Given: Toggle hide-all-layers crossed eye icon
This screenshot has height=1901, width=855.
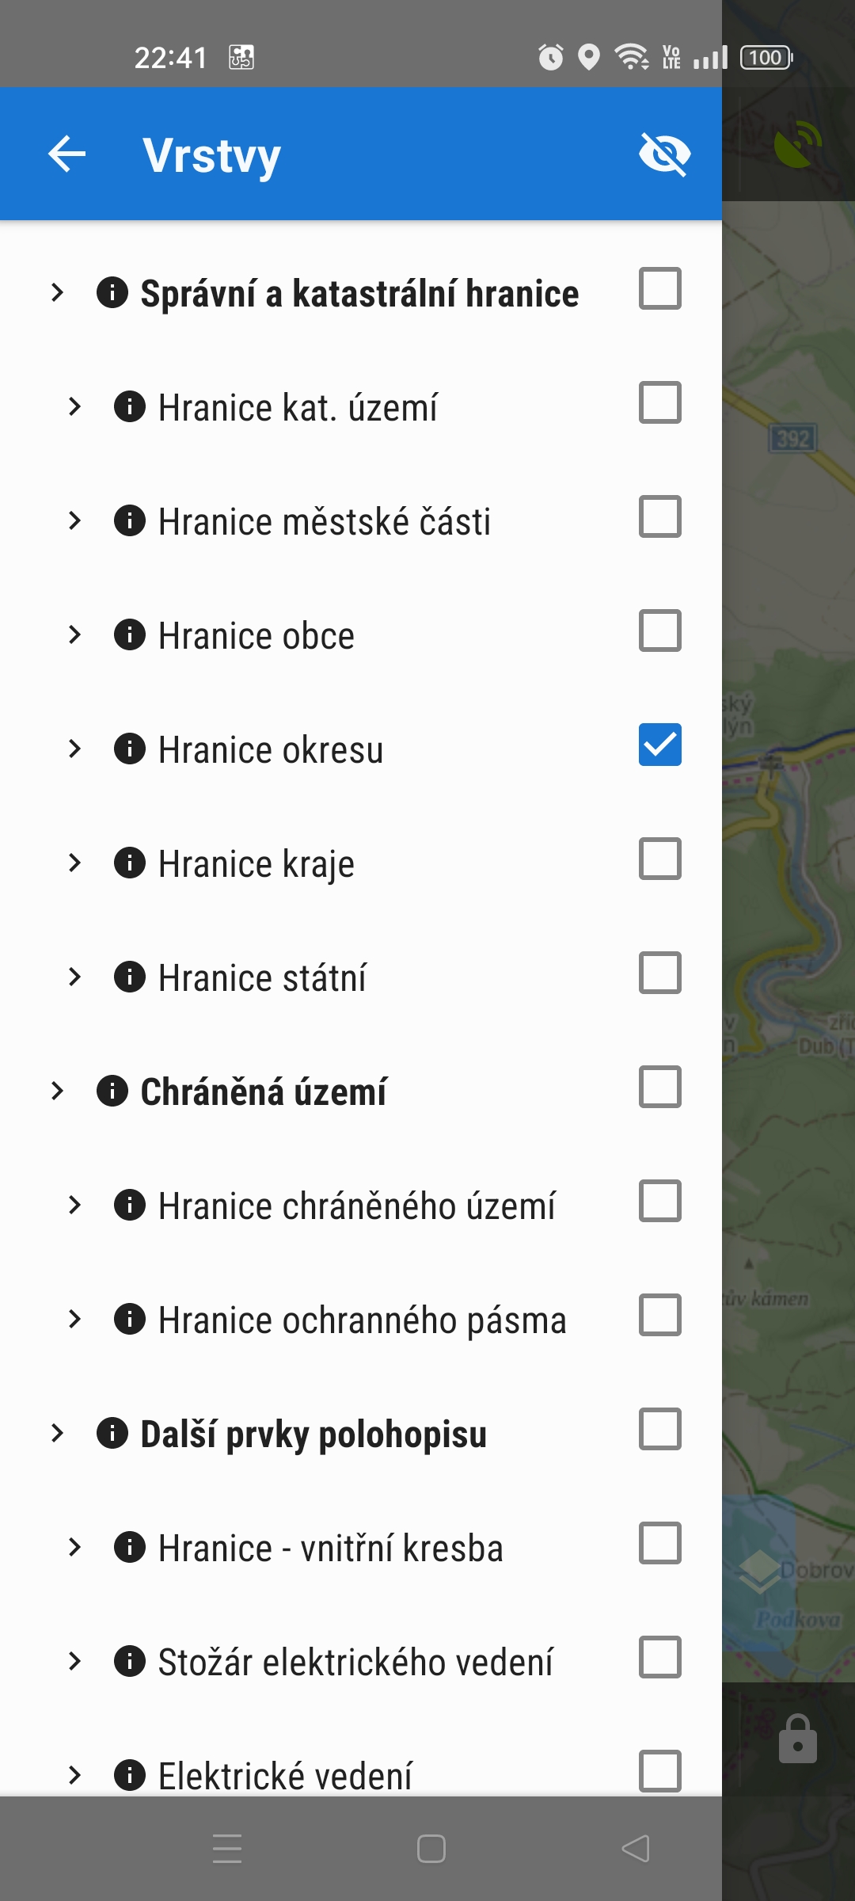Looking at the screenshot, I should 664,154.
